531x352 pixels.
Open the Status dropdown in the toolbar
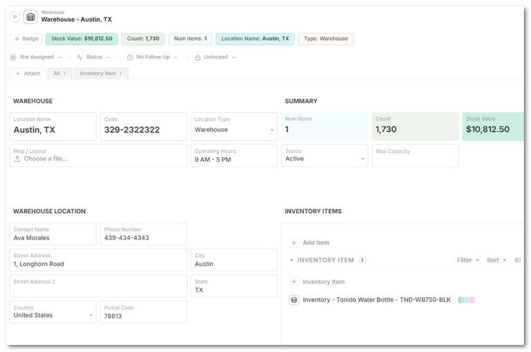point(94,57)
